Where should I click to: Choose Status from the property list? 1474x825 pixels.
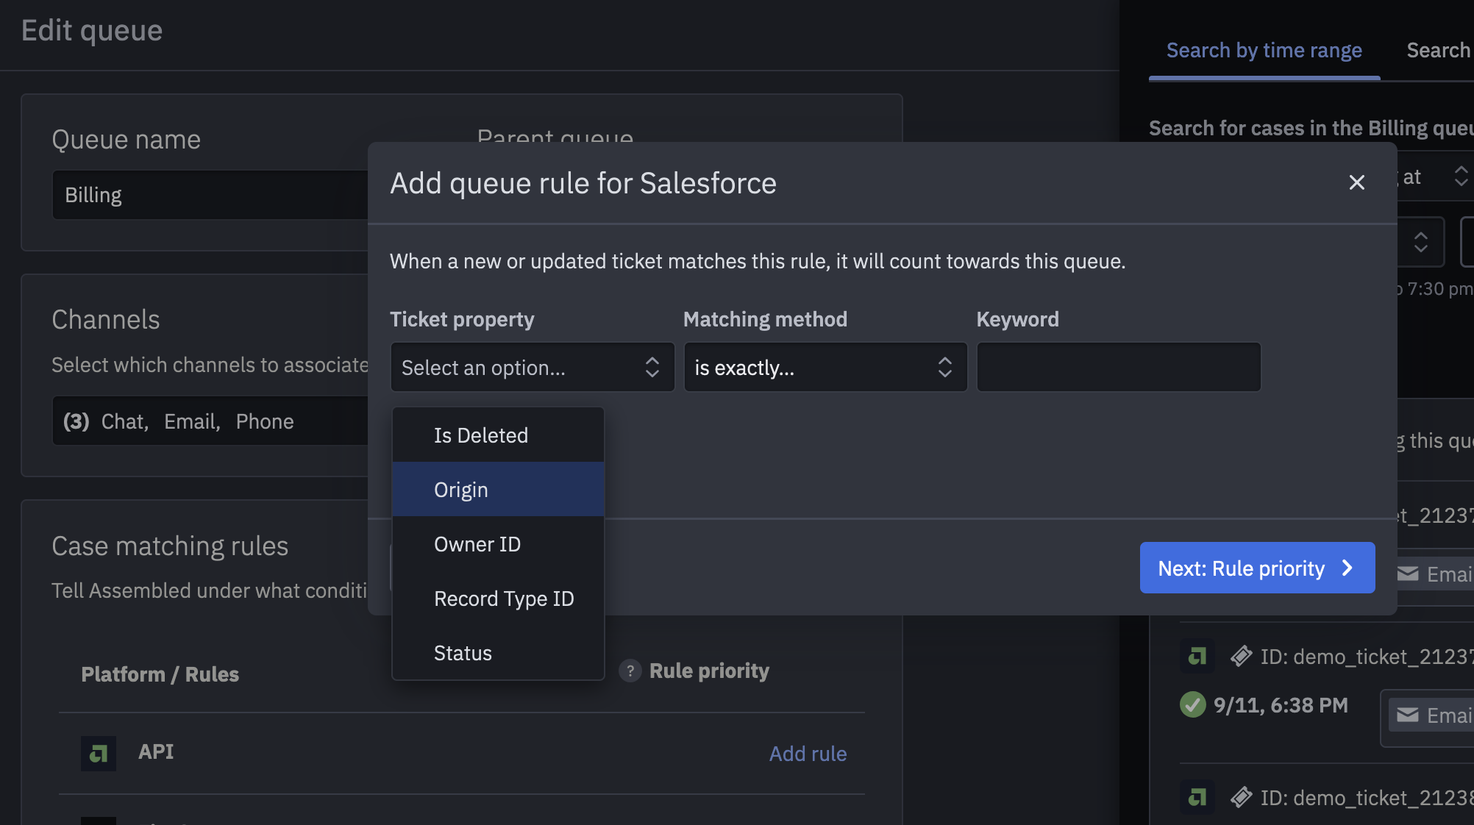click(x=463, y=652)
